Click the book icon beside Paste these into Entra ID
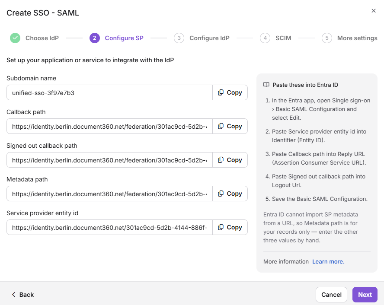384x305 pixels. (x=266, y=85)
